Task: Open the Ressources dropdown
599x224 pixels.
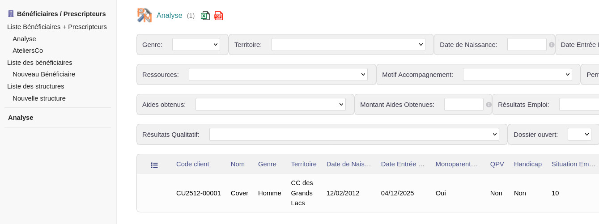Action: click(278, 75)
